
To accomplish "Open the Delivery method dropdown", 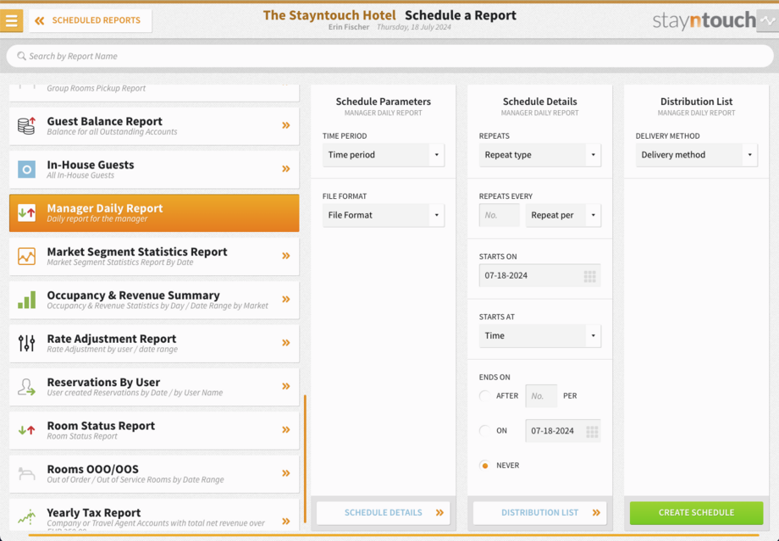I will pos(697,155).
